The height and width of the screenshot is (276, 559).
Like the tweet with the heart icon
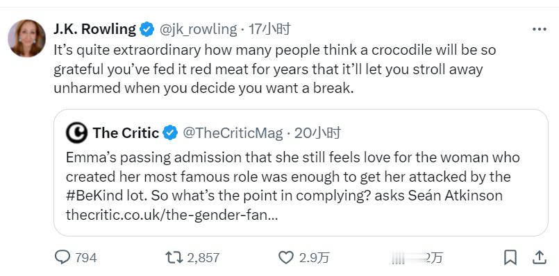pyautogui.click(x=285, y=257)
